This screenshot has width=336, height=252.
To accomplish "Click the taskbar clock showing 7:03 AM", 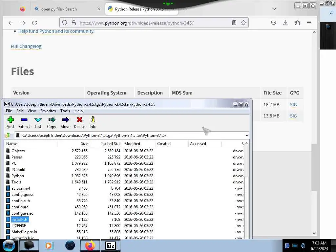I will coord(319,245).
